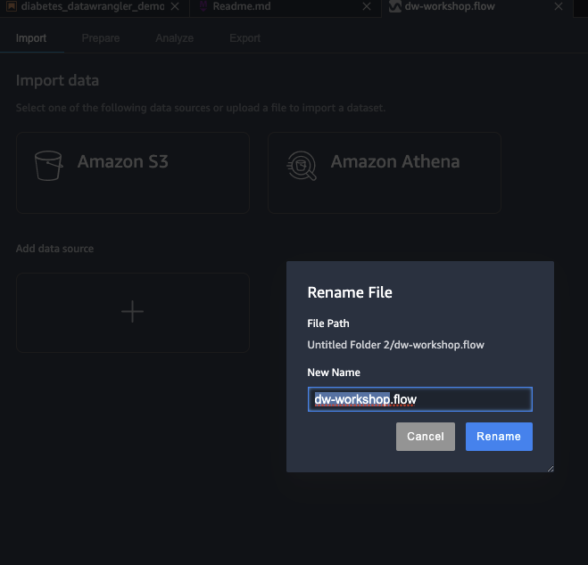Click the Rename button in dialog
The width and height of the screenshot is (588, 565).
[x=499, y=437]
